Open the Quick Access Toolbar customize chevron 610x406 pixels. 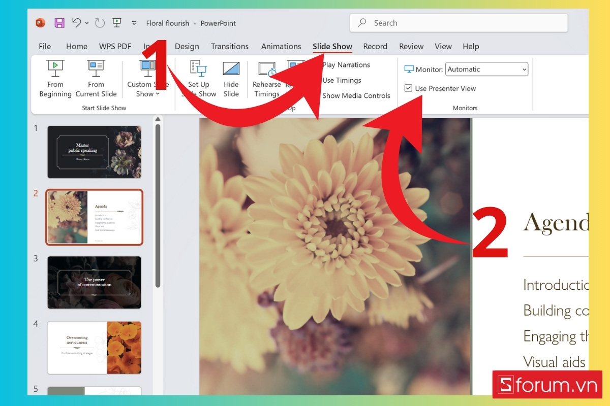[134, 23]
